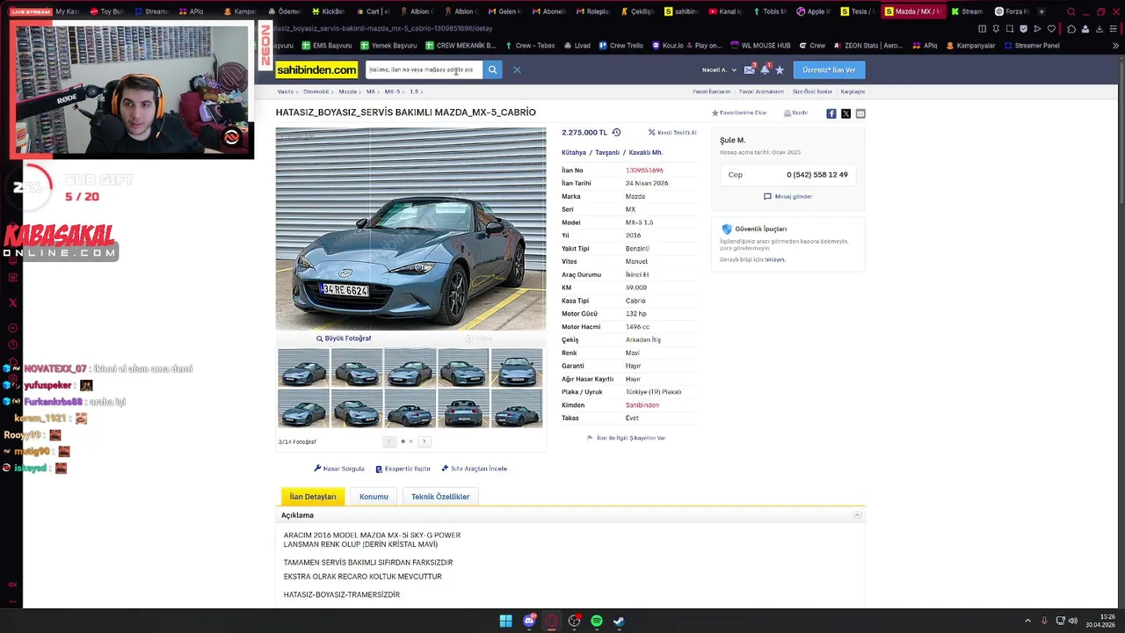Open Streamer Panel bookmark
This screenshot has width=1125, height=633.
[x=1031, y=46]
